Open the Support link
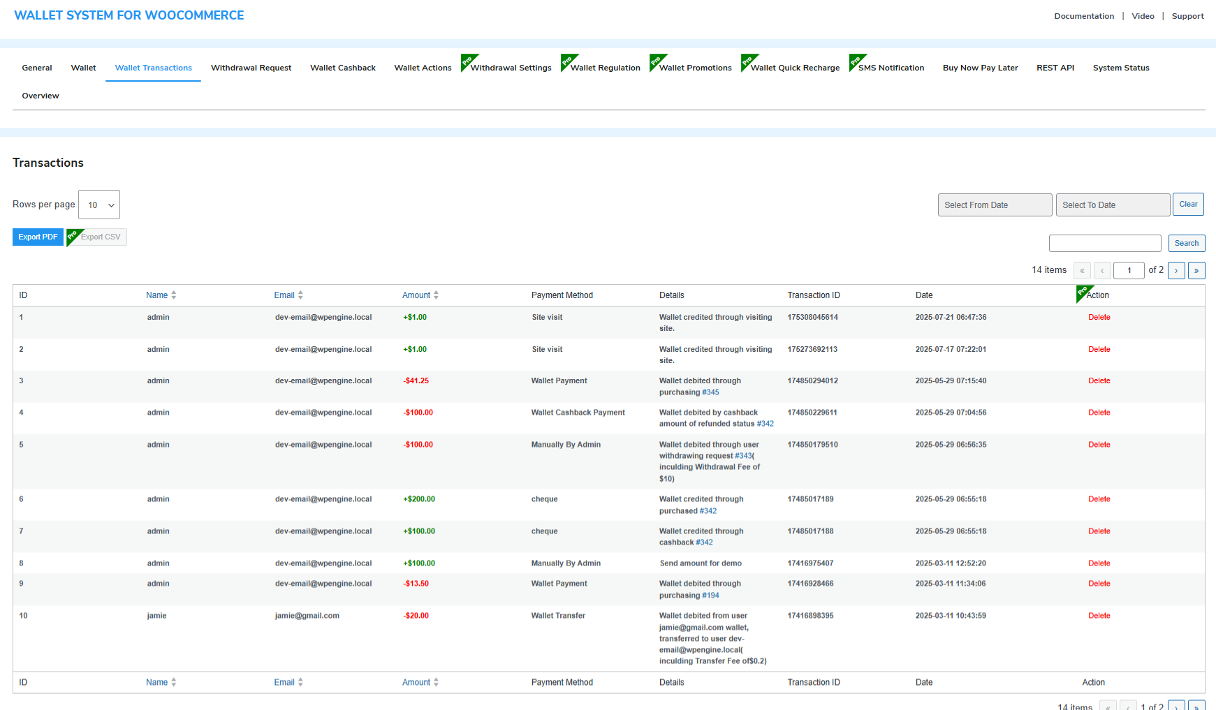Screen dimensions: 1216x710 [x=1187, y=16]
